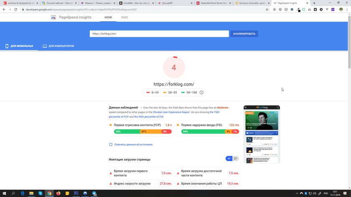Switch to expanded metric view toggle

(236, 159)
